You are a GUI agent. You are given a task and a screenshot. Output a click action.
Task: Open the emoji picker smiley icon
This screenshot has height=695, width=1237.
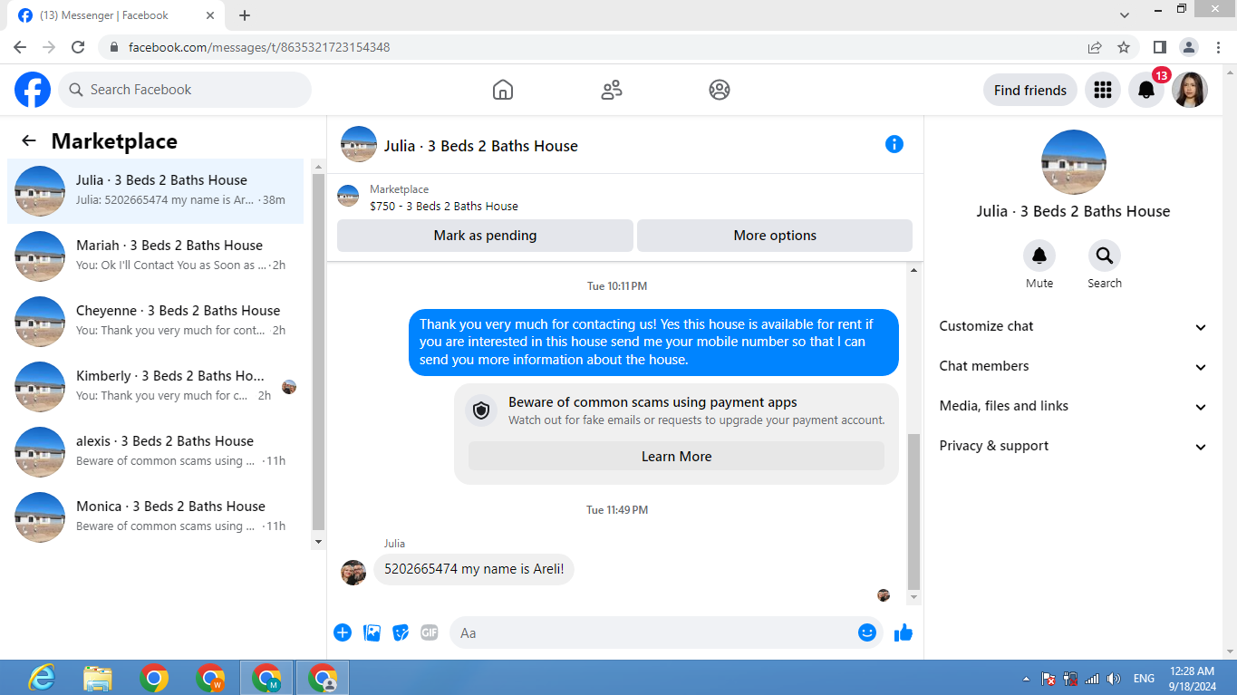867,632
